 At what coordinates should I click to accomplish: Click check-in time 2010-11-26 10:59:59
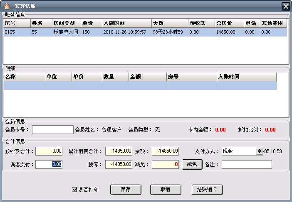(x=127, y=32)
